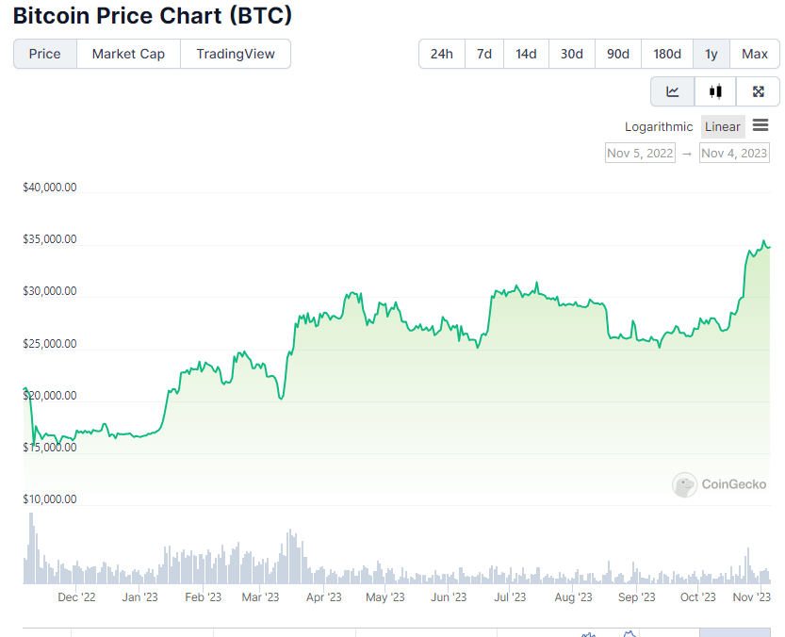Open fullscreen chart expand icon

(x=758, y=91)
